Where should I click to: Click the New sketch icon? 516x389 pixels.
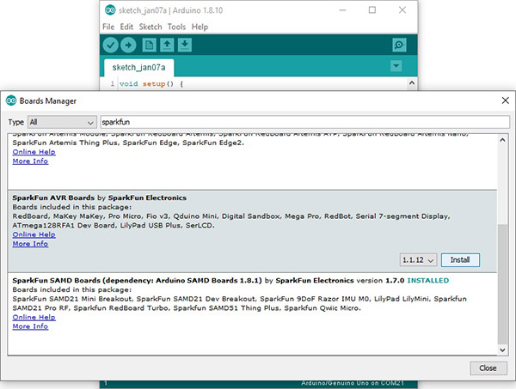[149, 46]
